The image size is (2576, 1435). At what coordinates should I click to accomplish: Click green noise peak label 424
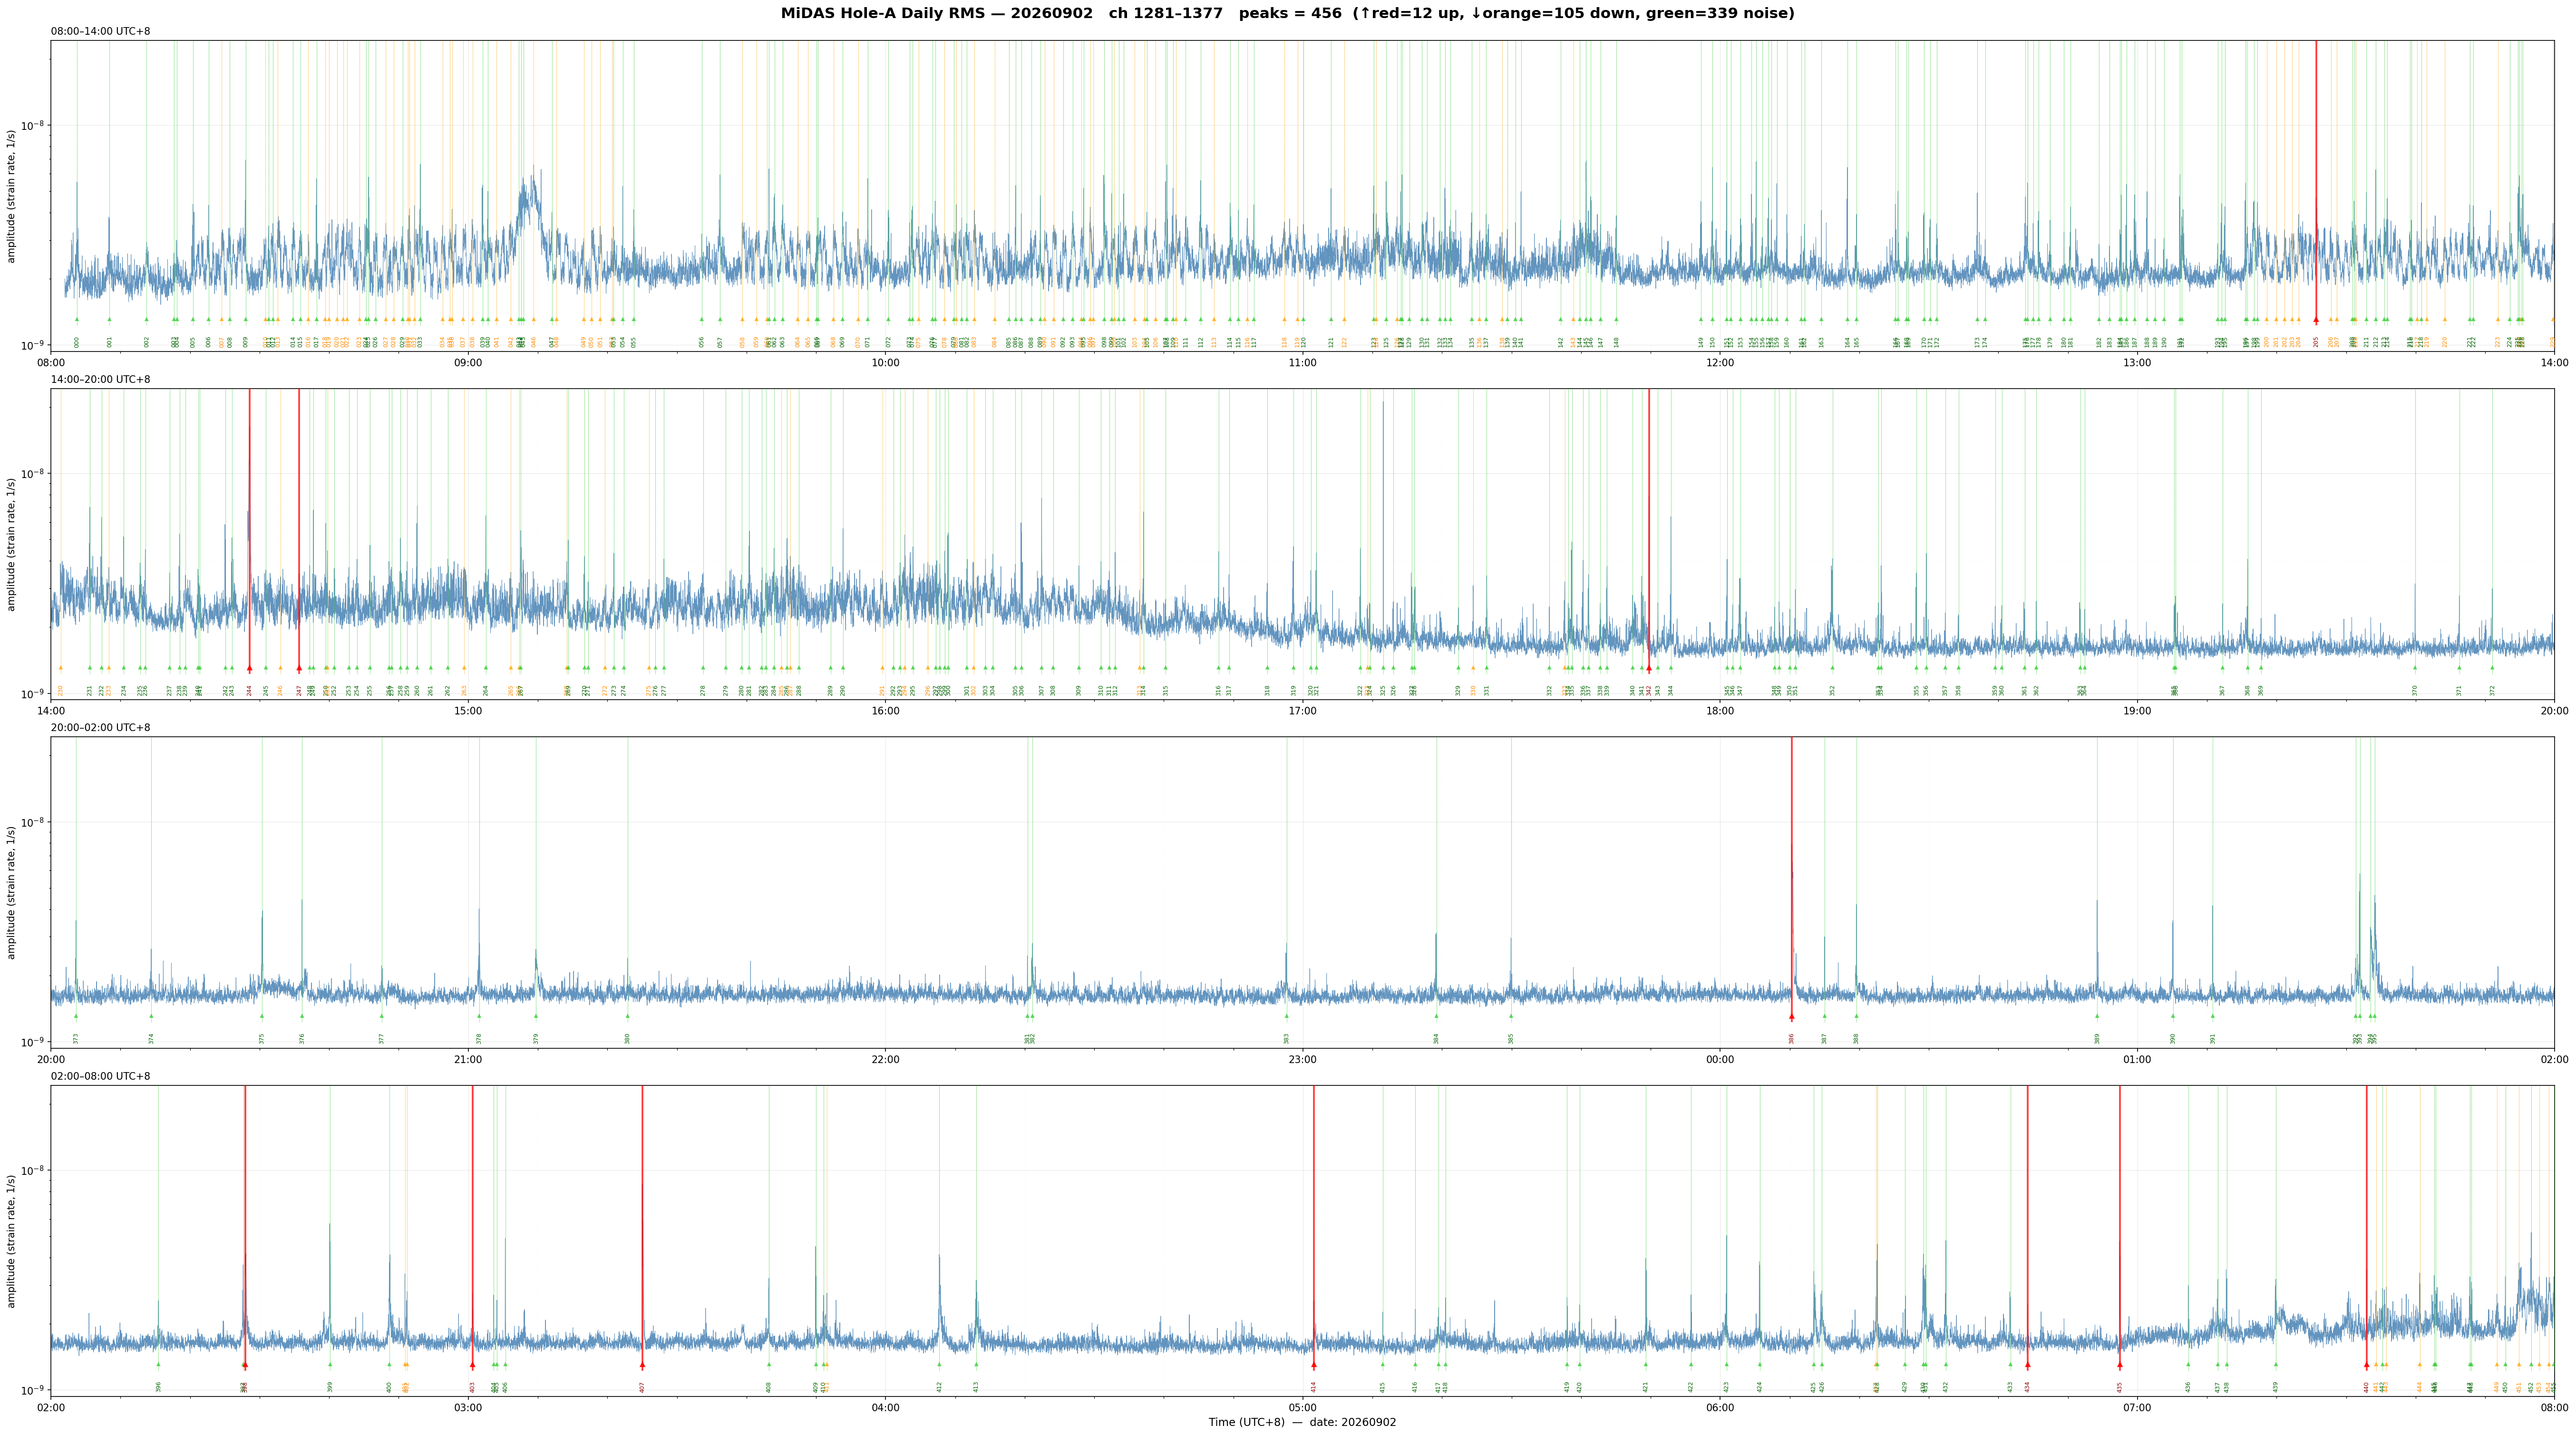point(1760,1387)
